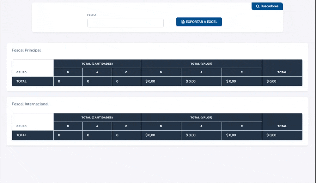Click the Grupo header in Foscal Principal table
The image size is (316, 183).
click(21, 72)
